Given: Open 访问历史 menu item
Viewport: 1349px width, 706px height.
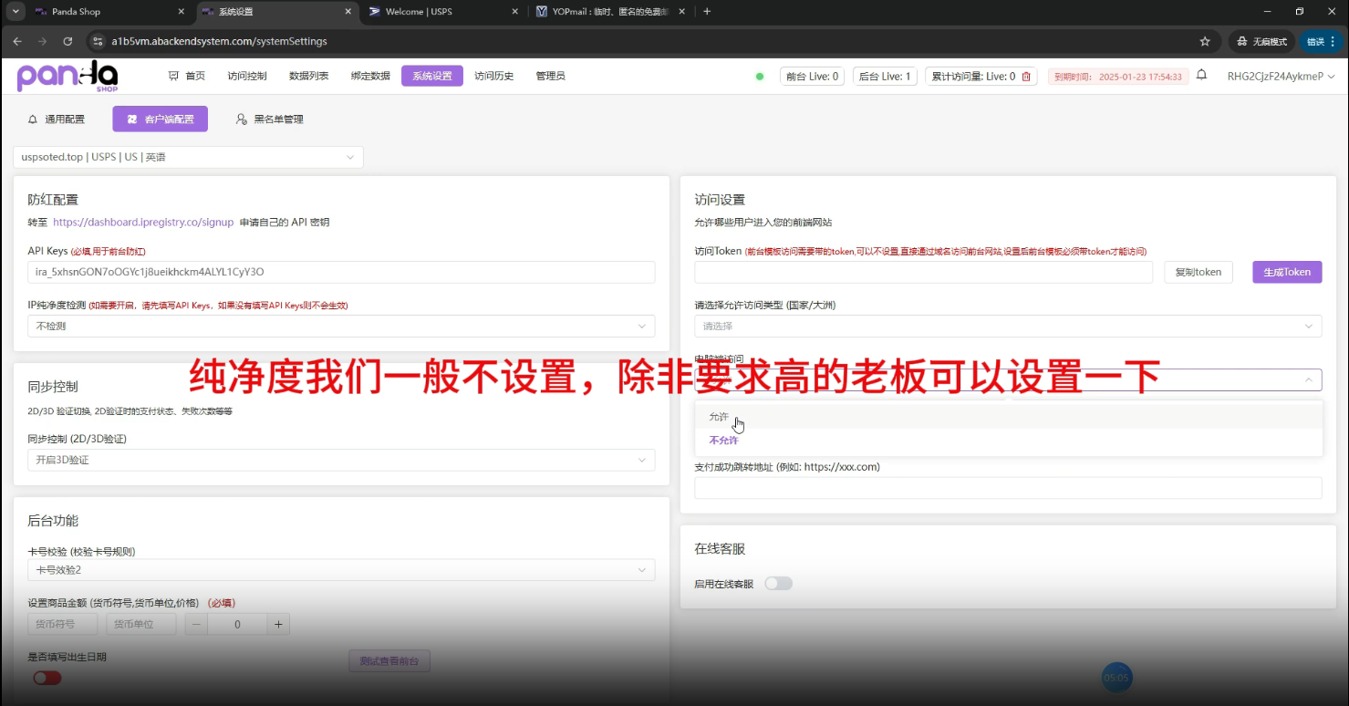Looking at the screenshot, I should (493, 77).
